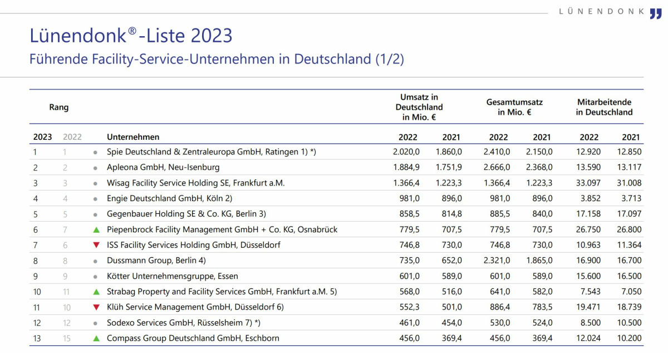Click the subtitle "Führende Facility-Service-Unternehmen in Deutschland (1/2)"
The height and width of the screenshot is (353, 668).
click(217, 59)
